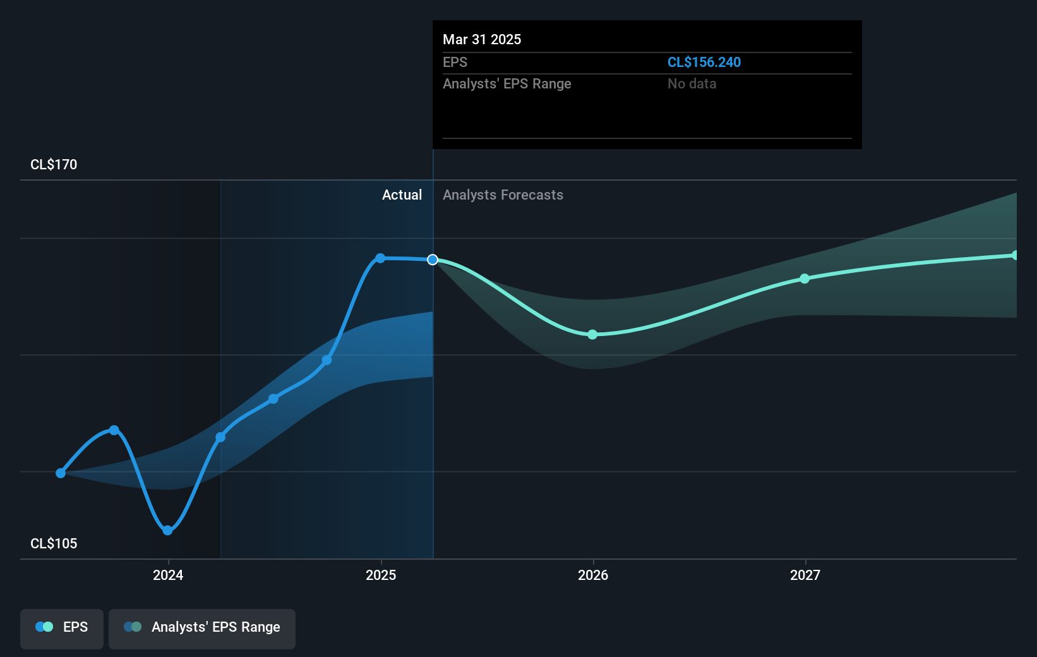Click the CL$105 y-axis label
Screen dimensions: 1037x657
point(54,543)
